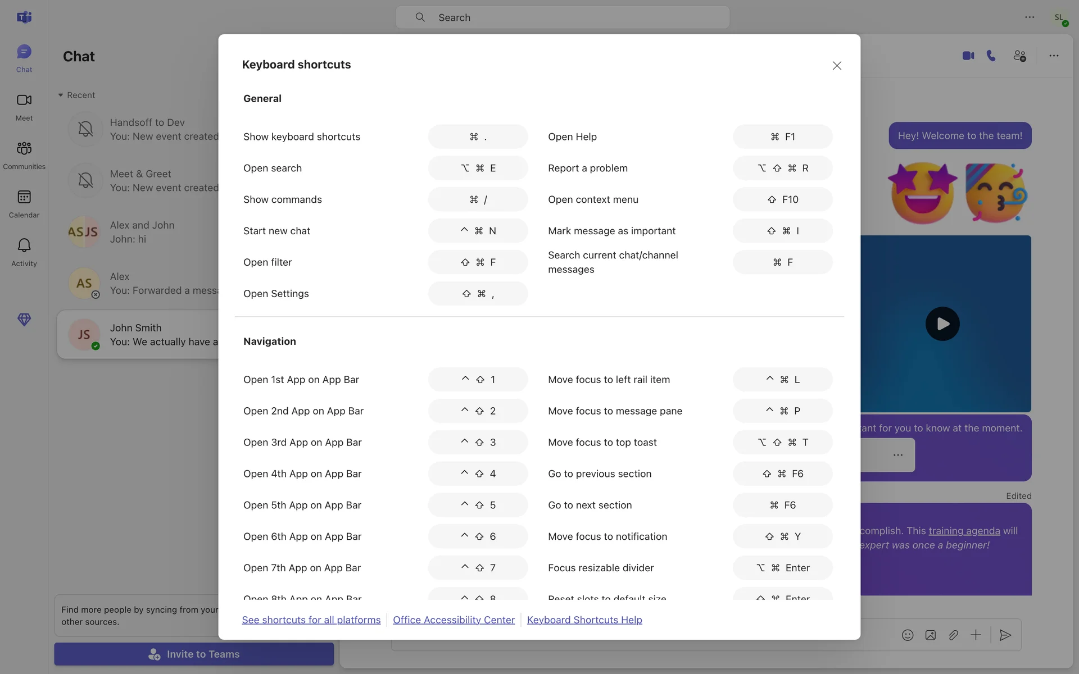Start an audio call with phone icon

(x=991, y=56)
